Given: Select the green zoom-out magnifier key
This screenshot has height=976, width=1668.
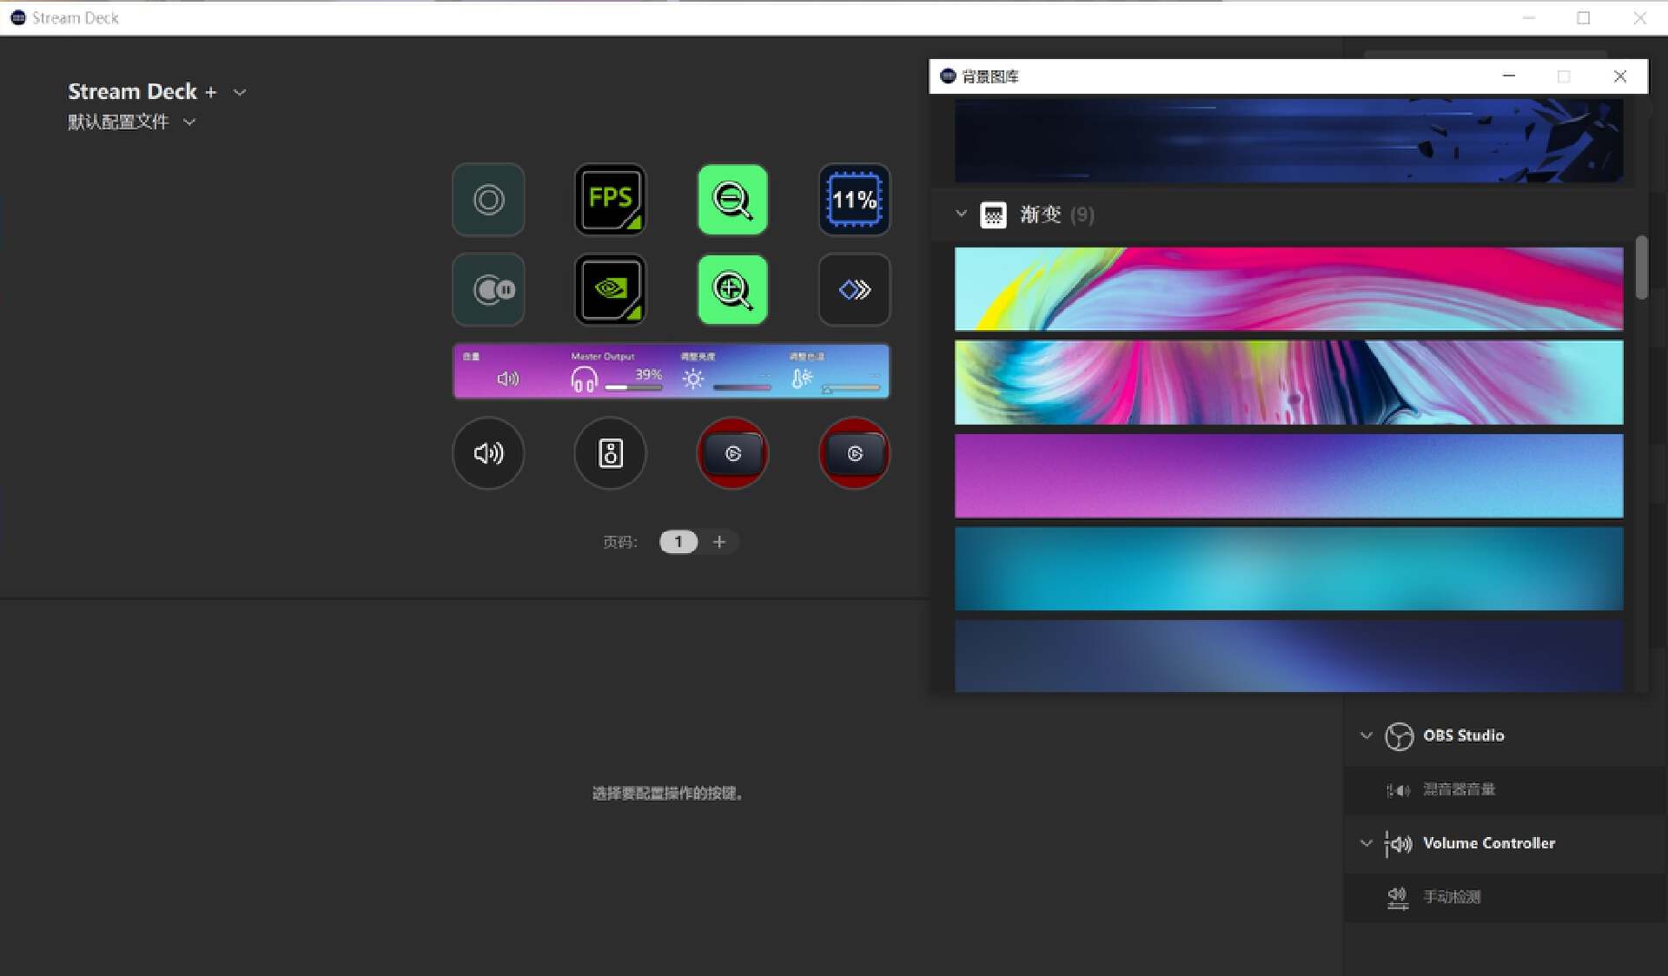Looking at the screenshot, I should click(x=732, y=199).
